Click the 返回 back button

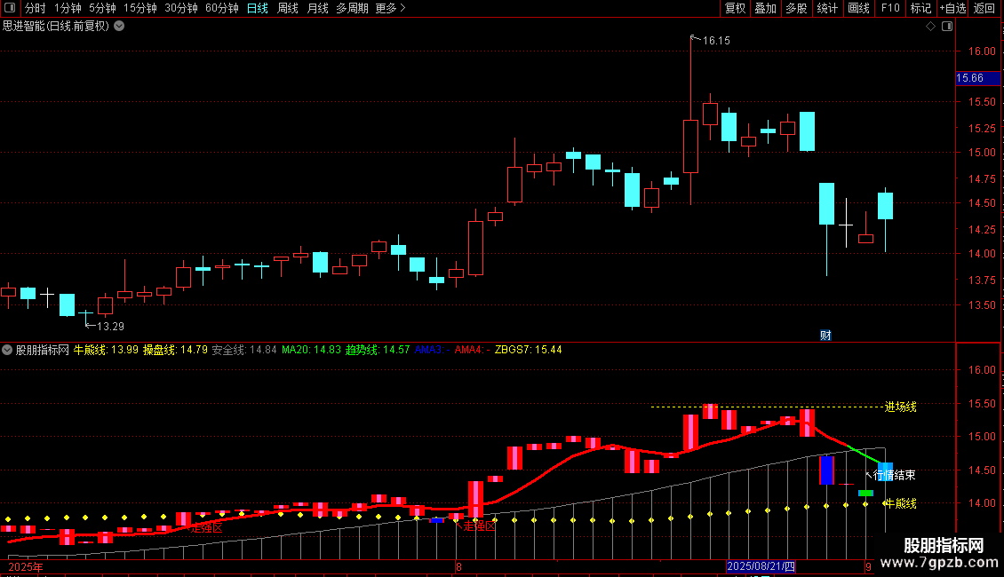984,8
